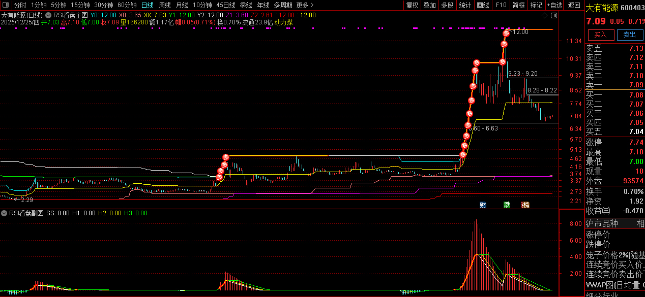645x297 pixels.
Task: Open the 标记 mark tool
Action: (x=536, y=5)
